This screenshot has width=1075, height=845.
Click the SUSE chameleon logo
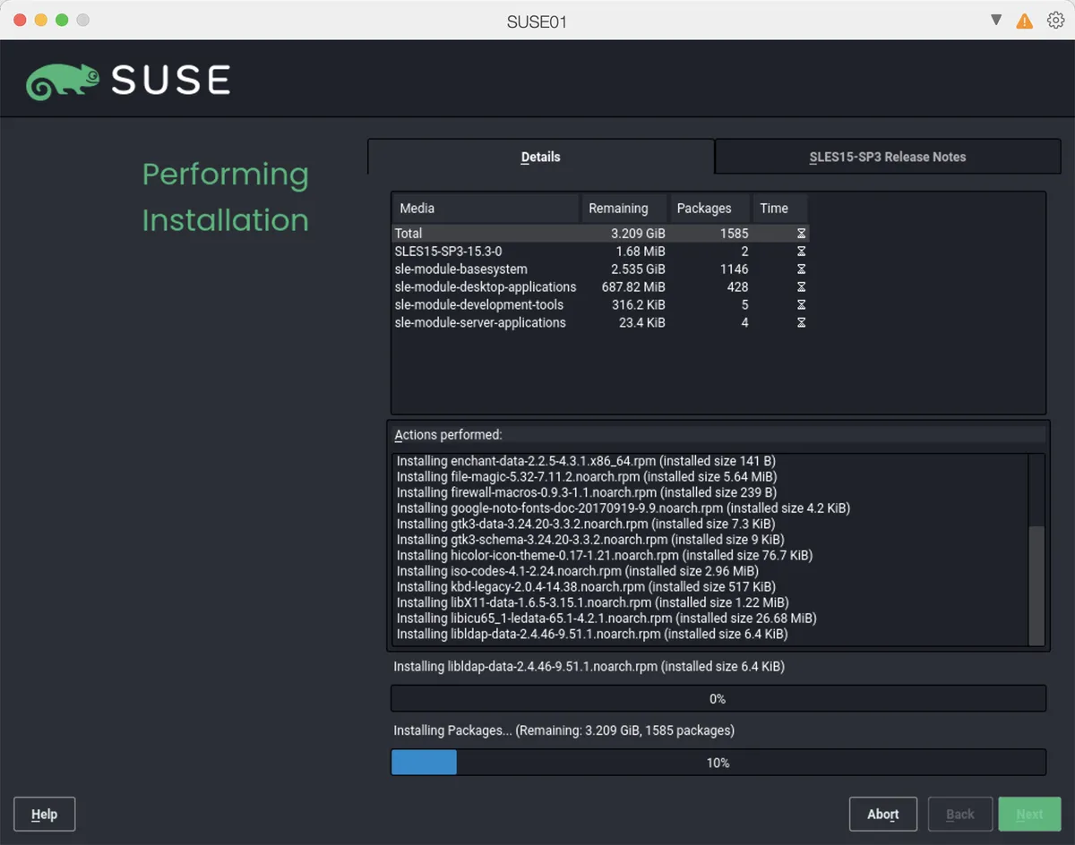coord(63,79)
